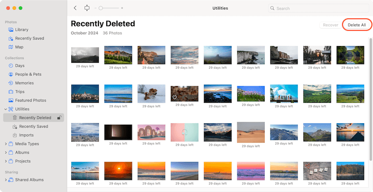This screenshot has height=192, width=373.
Task: Expand the Shared Albums section
Action: (x=6, y=180)
